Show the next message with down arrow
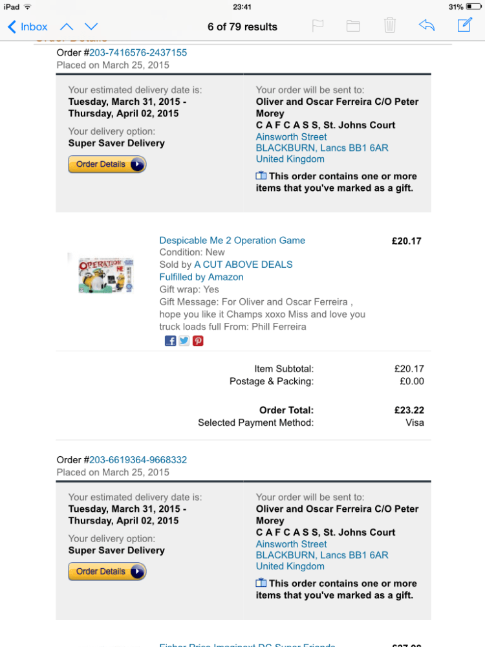The image size is (485, 647). (91, 27)
